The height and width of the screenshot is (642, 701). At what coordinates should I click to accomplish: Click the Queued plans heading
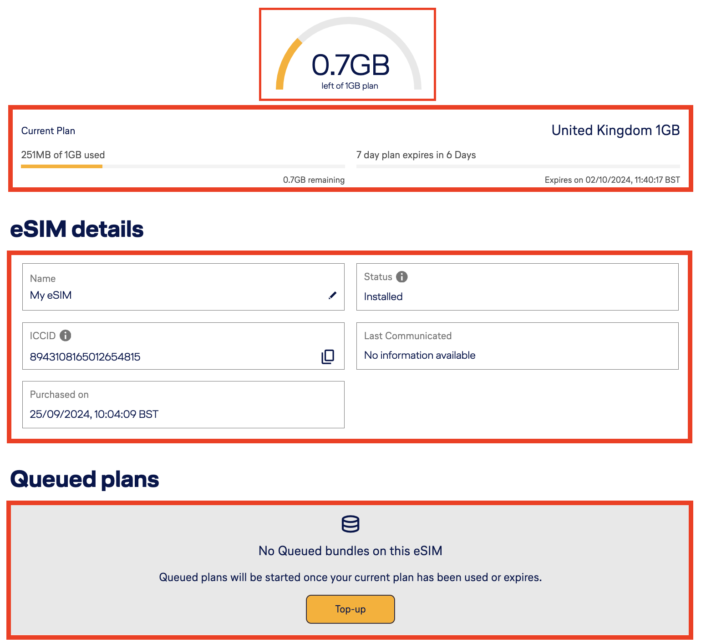85,479
